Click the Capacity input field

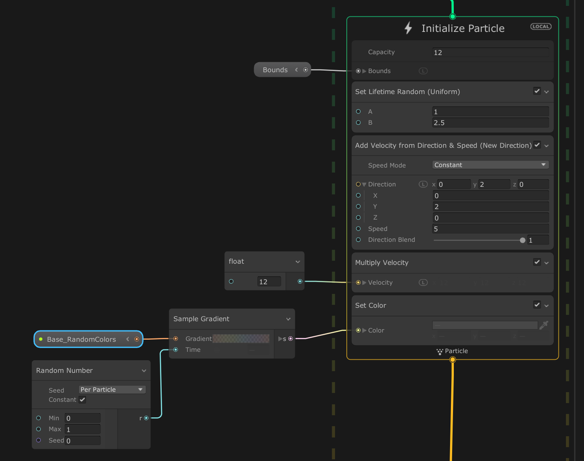click(x=490, y=52)
